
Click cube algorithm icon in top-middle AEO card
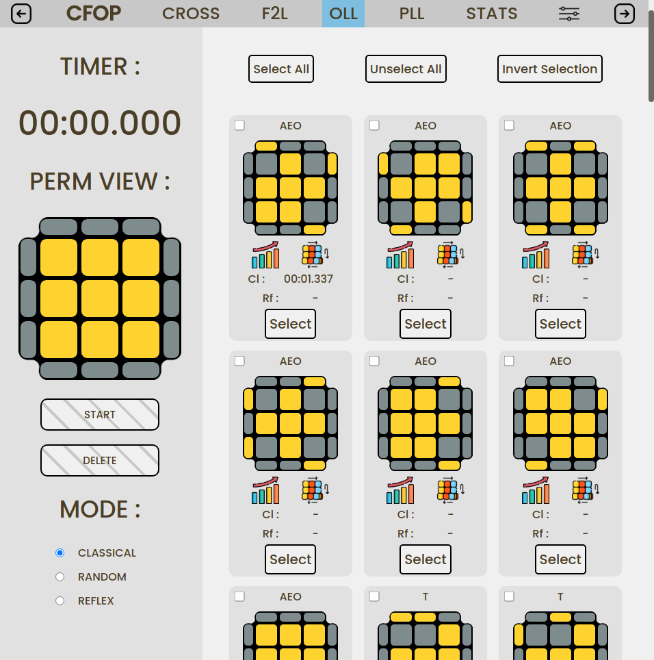(x=450, y=255)
